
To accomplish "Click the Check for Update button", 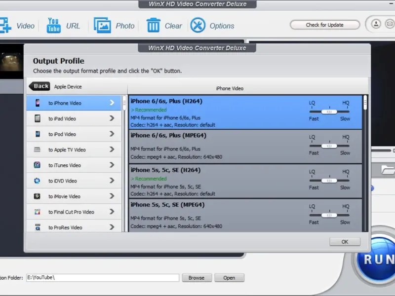I will [324, 25].
